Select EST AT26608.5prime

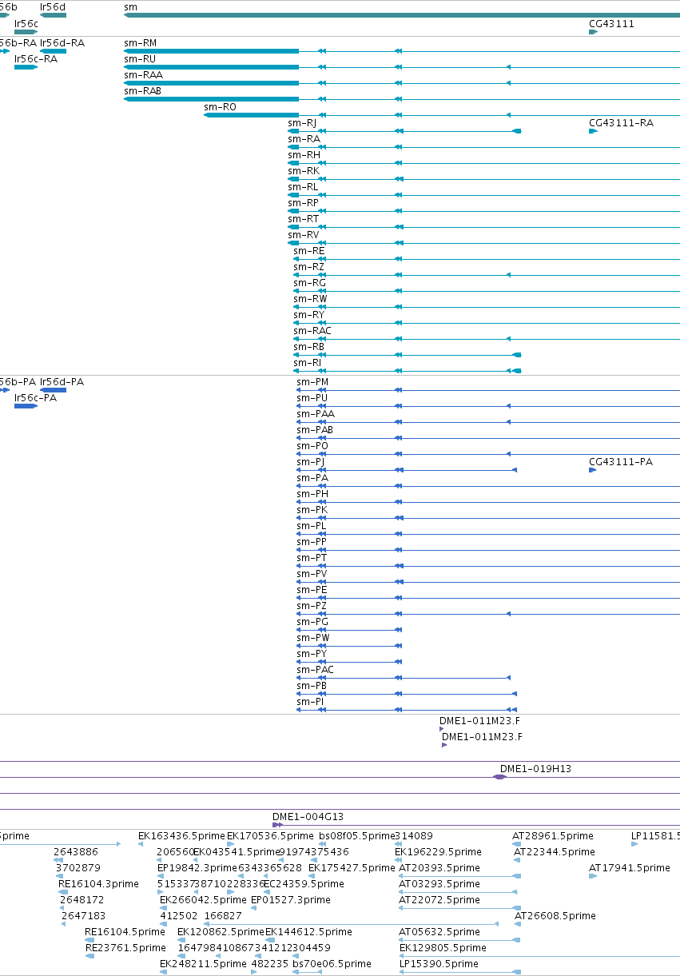point(555,915)
